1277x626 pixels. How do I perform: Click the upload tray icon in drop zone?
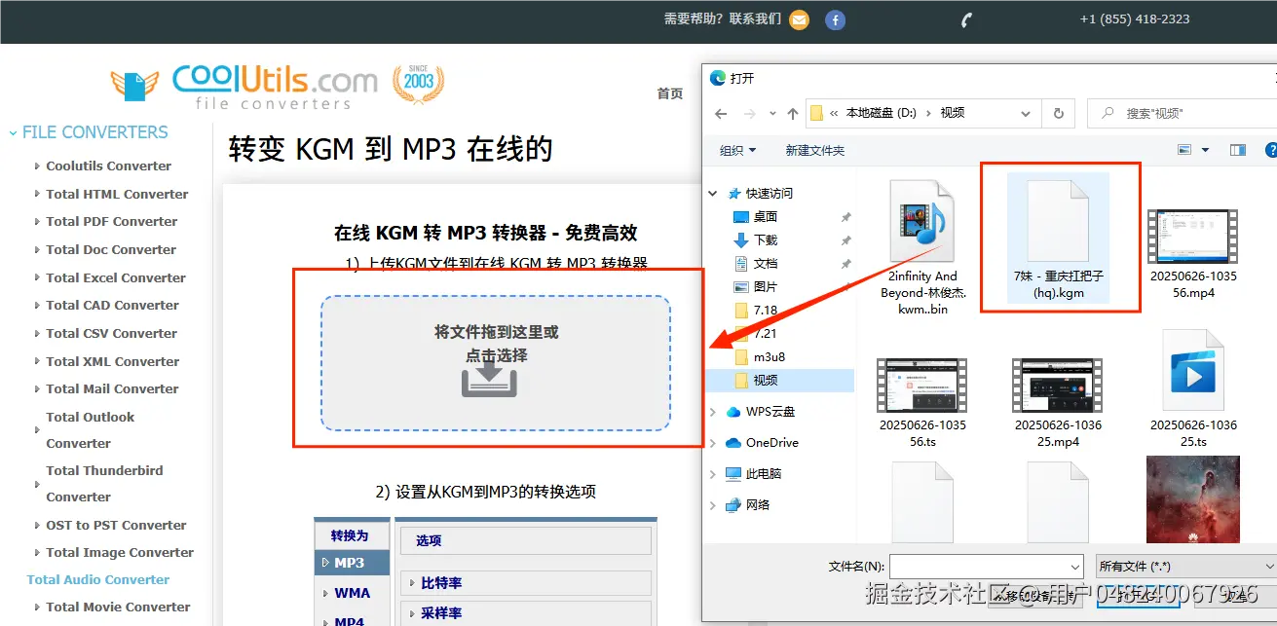(x=489, y=380)
